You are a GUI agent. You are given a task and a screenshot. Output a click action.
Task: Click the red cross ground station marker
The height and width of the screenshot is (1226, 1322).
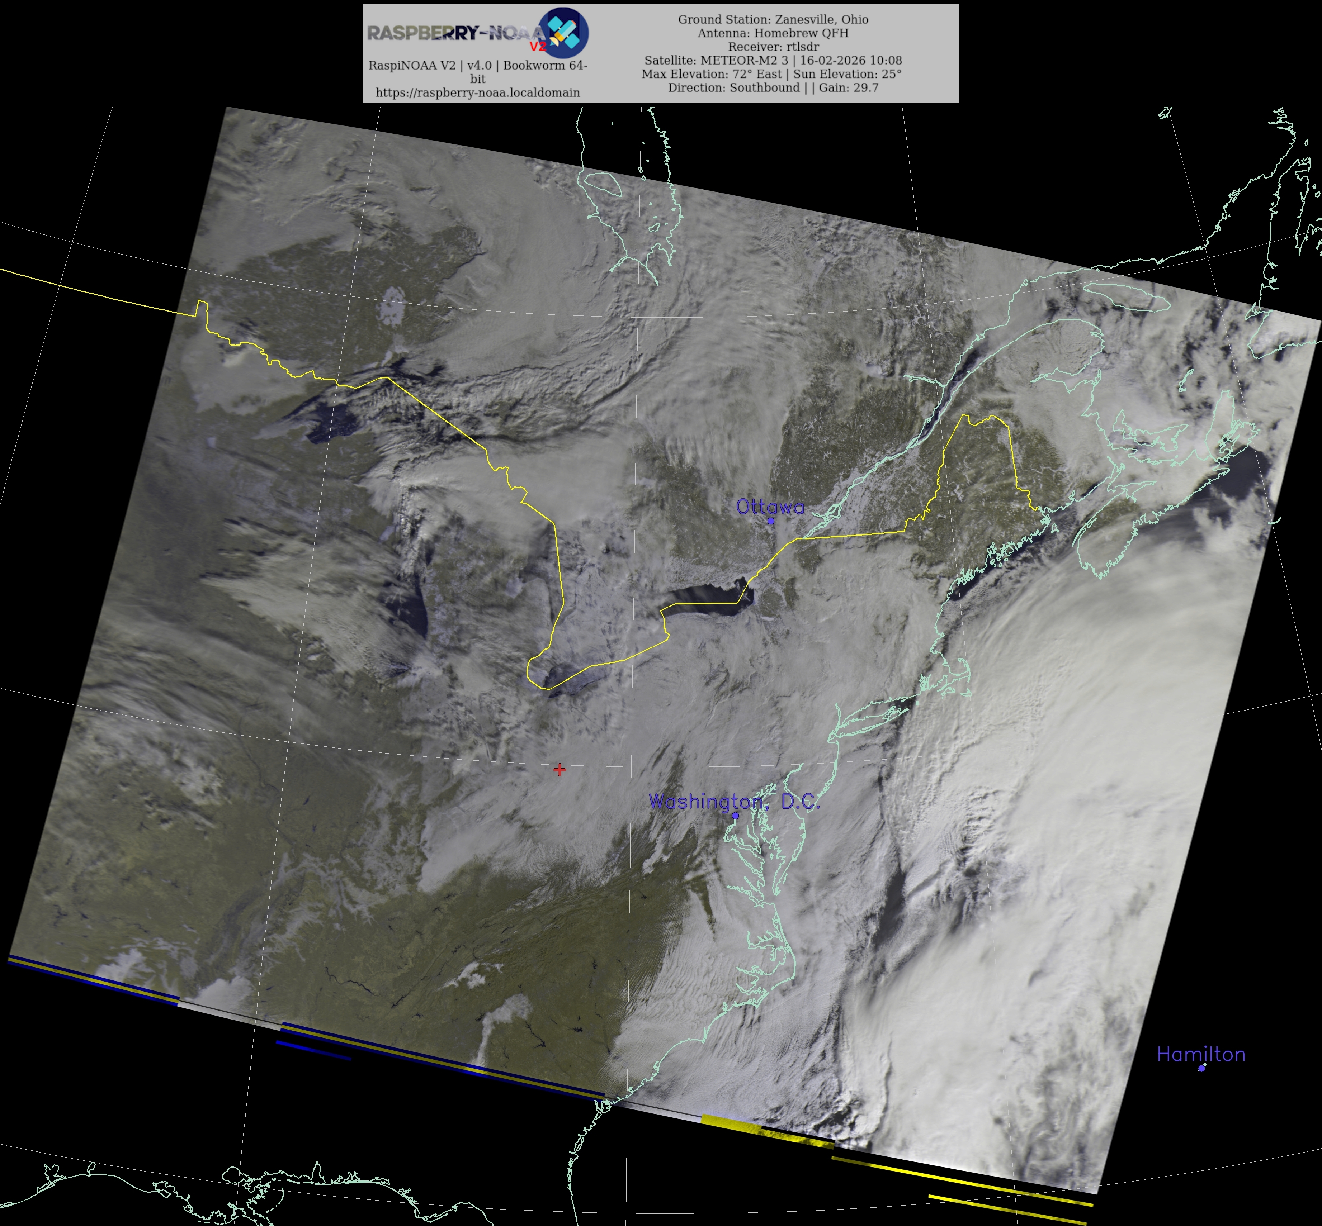pyautogui.click(x=560, y=770)
